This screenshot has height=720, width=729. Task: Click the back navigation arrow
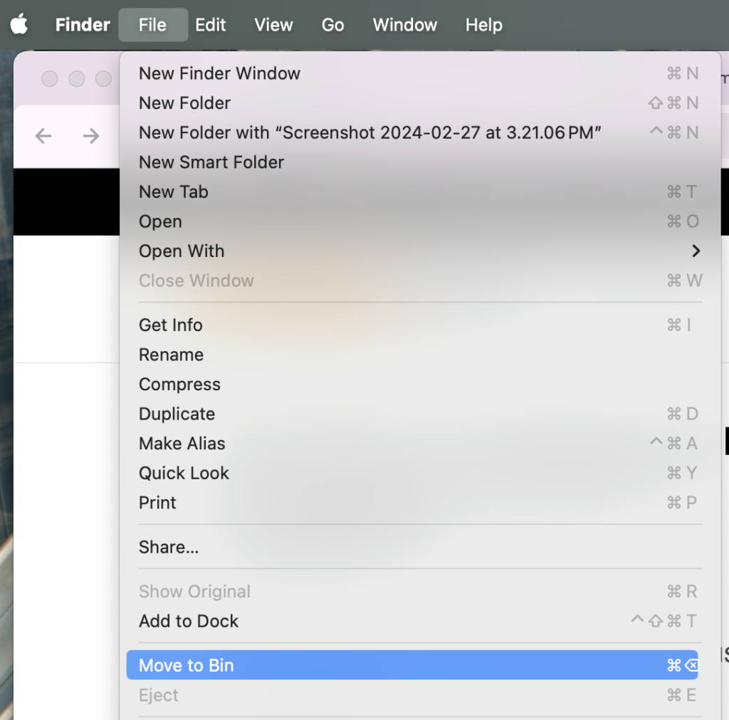point(43,135)
